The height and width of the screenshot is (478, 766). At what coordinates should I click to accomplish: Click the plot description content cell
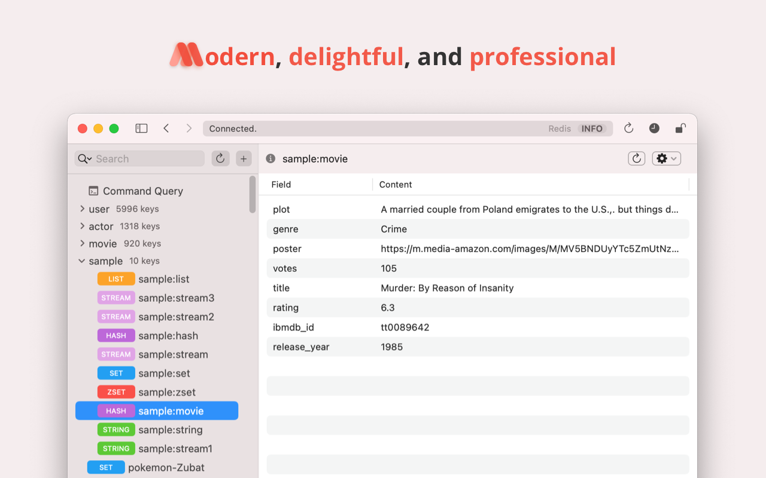(x=530, y=210)
